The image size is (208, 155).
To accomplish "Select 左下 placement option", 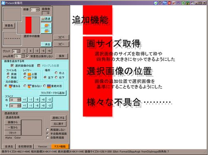I will pos(45,77).
